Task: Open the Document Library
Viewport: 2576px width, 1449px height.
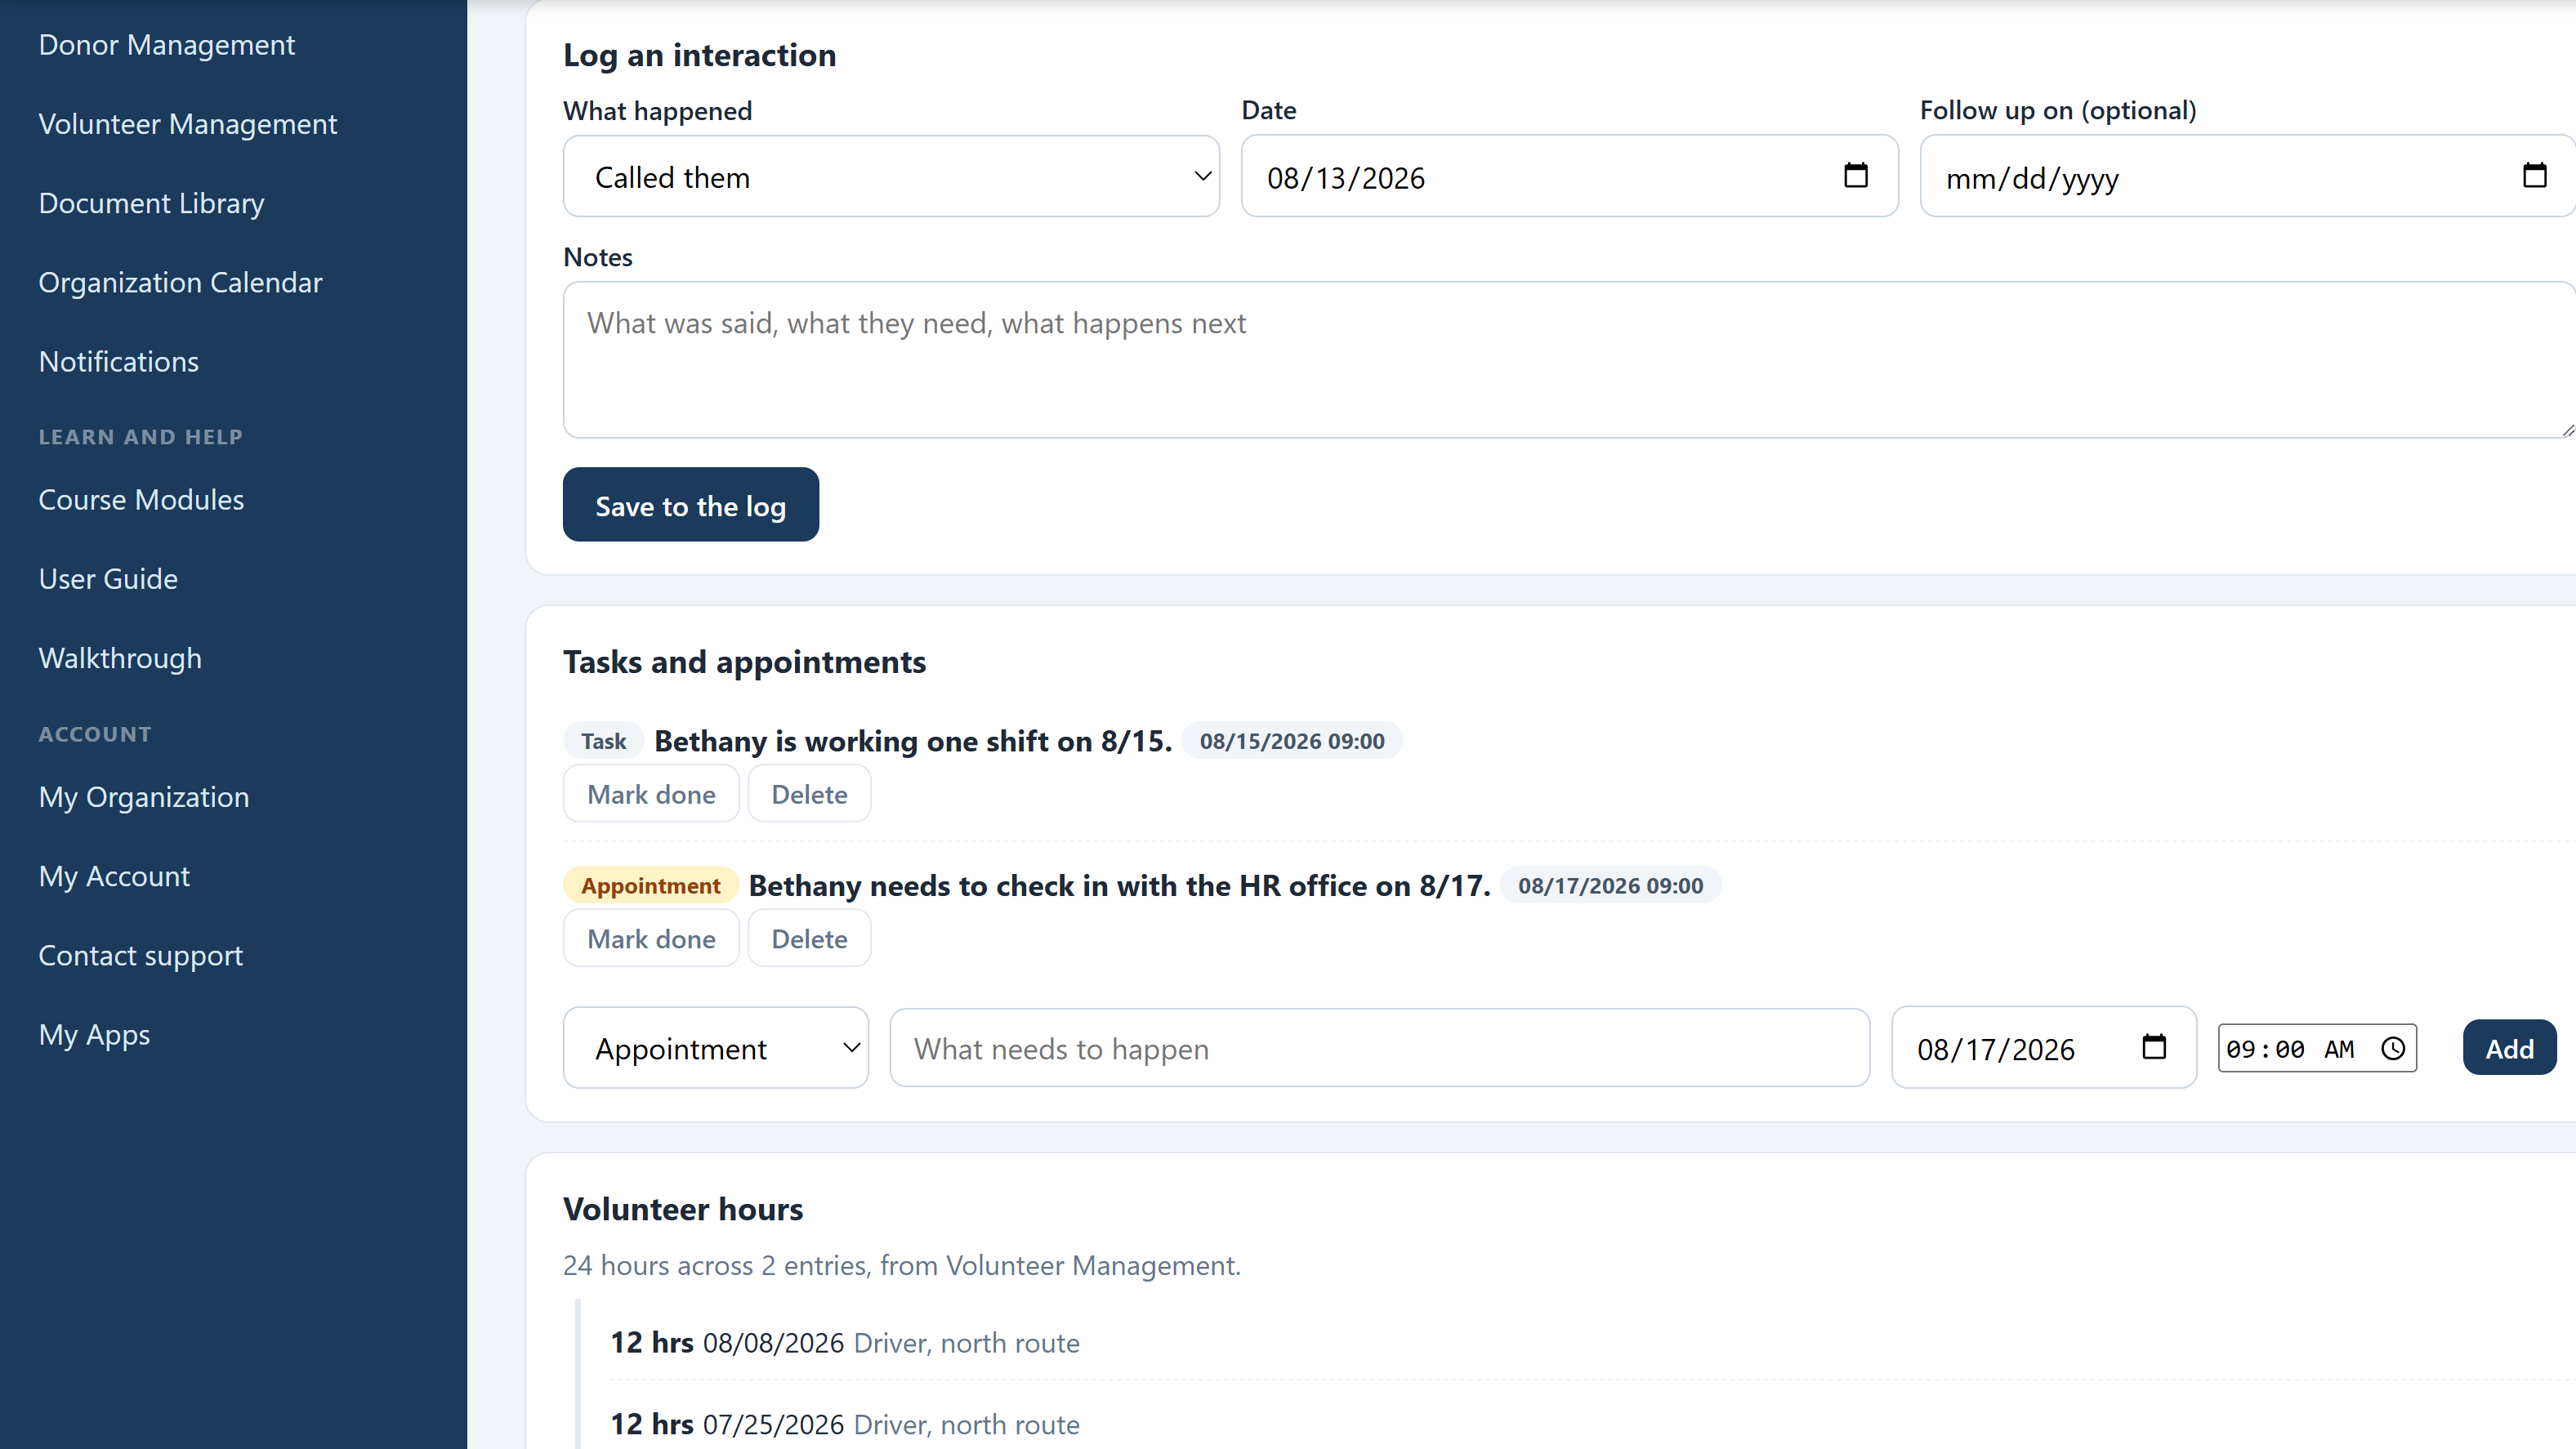Action: 152,203
